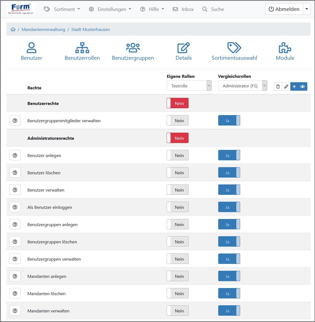The height and width of the screenshot is (322, 315).
Task: Expand the arrow next to Abmelden
Action: [307, 9]
